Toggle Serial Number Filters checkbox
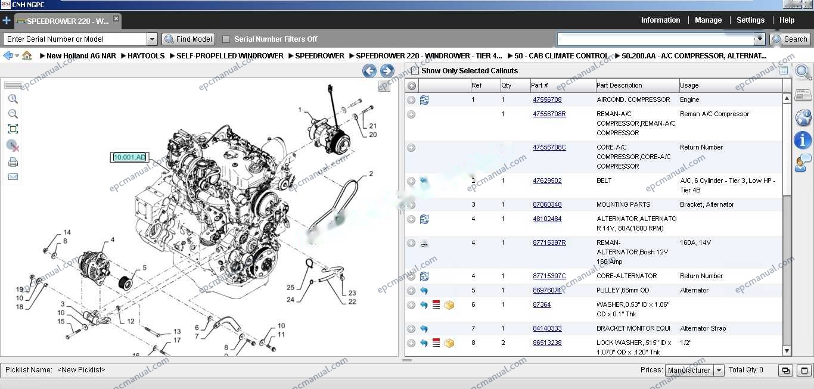 (226, 39)
